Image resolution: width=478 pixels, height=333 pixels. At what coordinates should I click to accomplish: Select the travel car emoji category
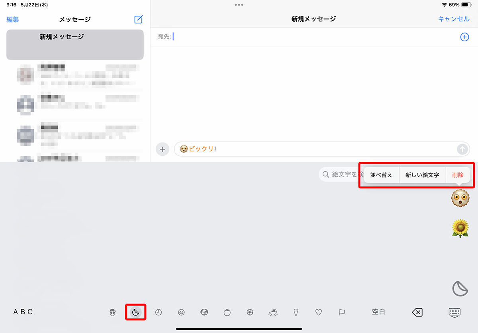[273, 312]
